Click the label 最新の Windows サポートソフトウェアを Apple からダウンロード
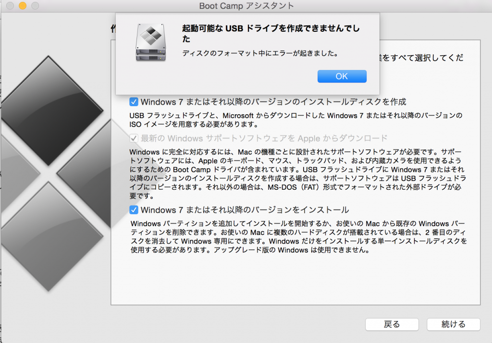 264,138
